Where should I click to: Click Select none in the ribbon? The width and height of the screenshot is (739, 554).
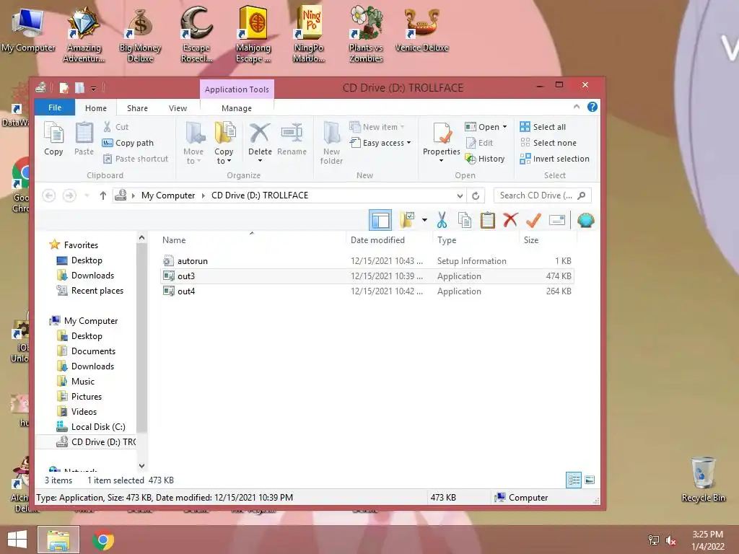click(x=548, y=143)
